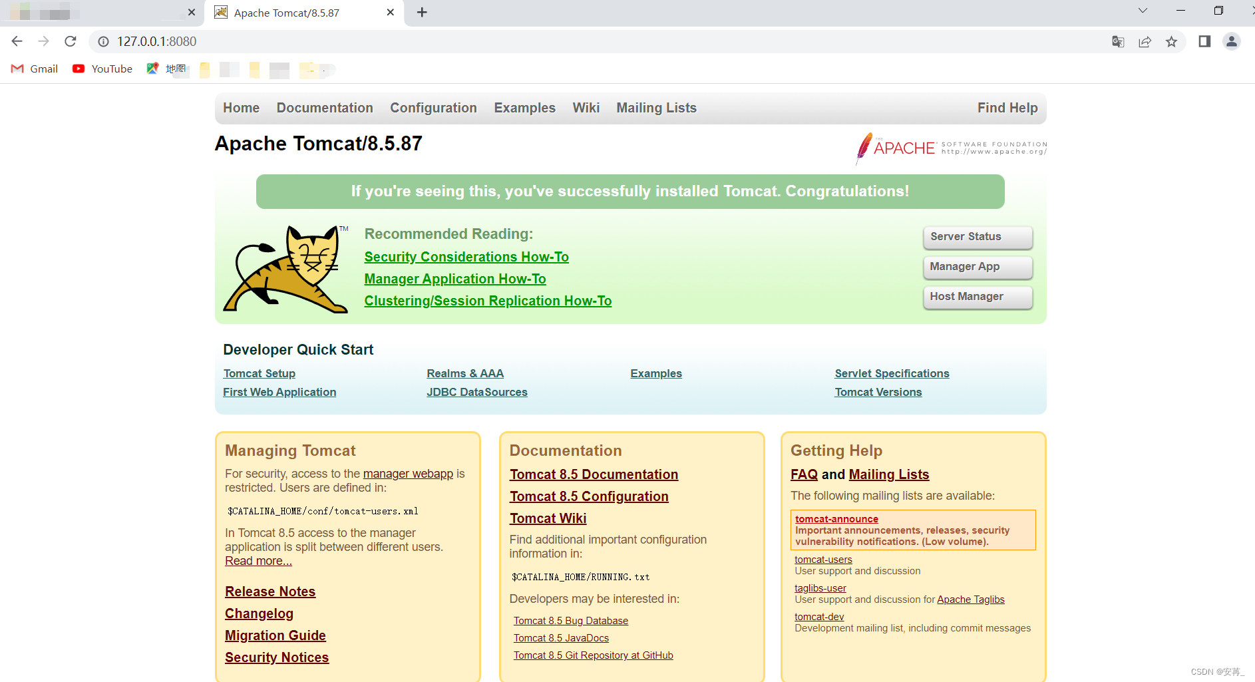The image size is (1255, 682).
Task: Open the Realms & AAA link
Action: click(x=465, y=373)
